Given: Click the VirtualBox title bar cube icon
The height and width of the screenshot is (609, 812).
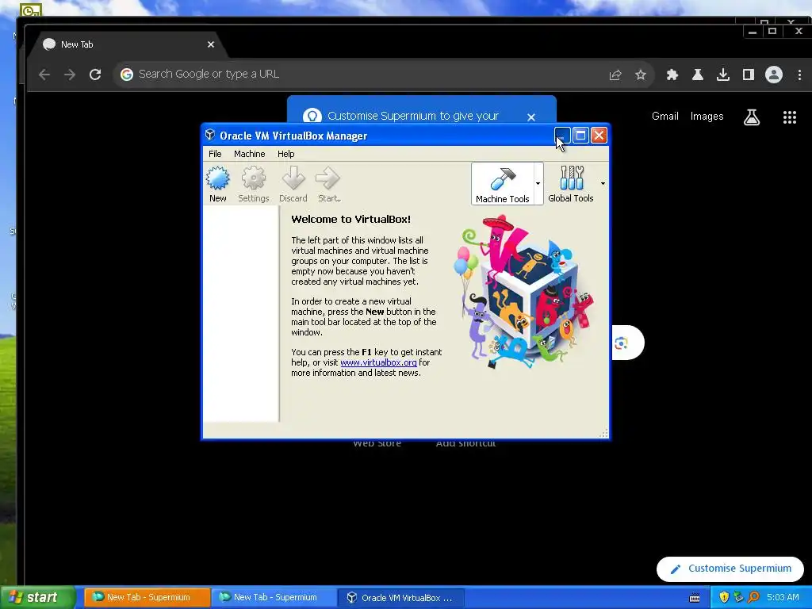Looking at the screenshot, I should (209, 135).
